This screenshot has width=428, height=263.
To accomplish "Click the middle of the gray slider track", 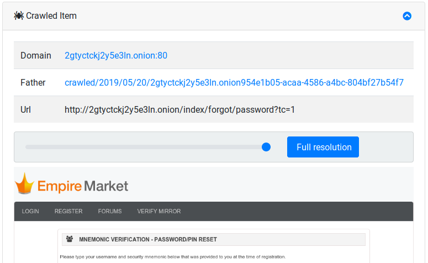I will point(144,147).
